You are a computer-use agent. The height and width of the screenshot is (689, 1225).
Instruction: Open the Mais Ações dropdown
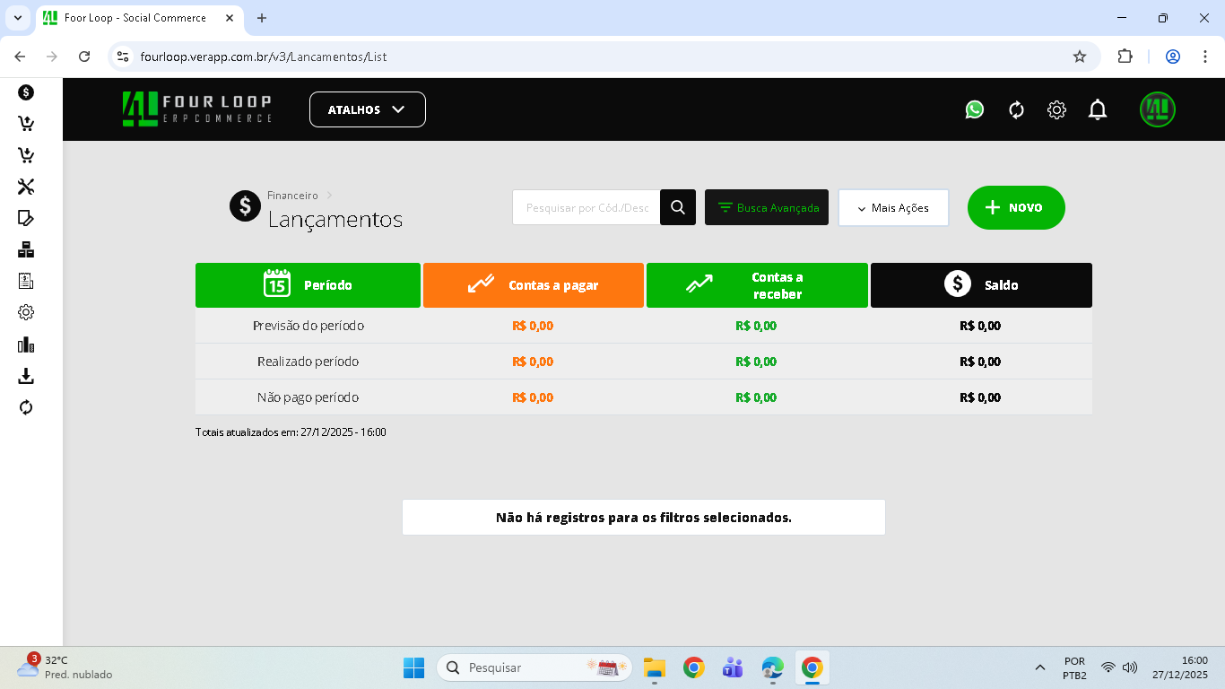893,207
